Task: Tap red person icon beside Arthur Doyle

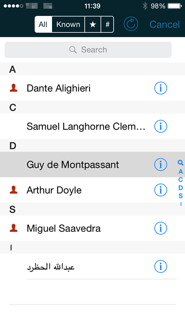Action: pos(13,190)
